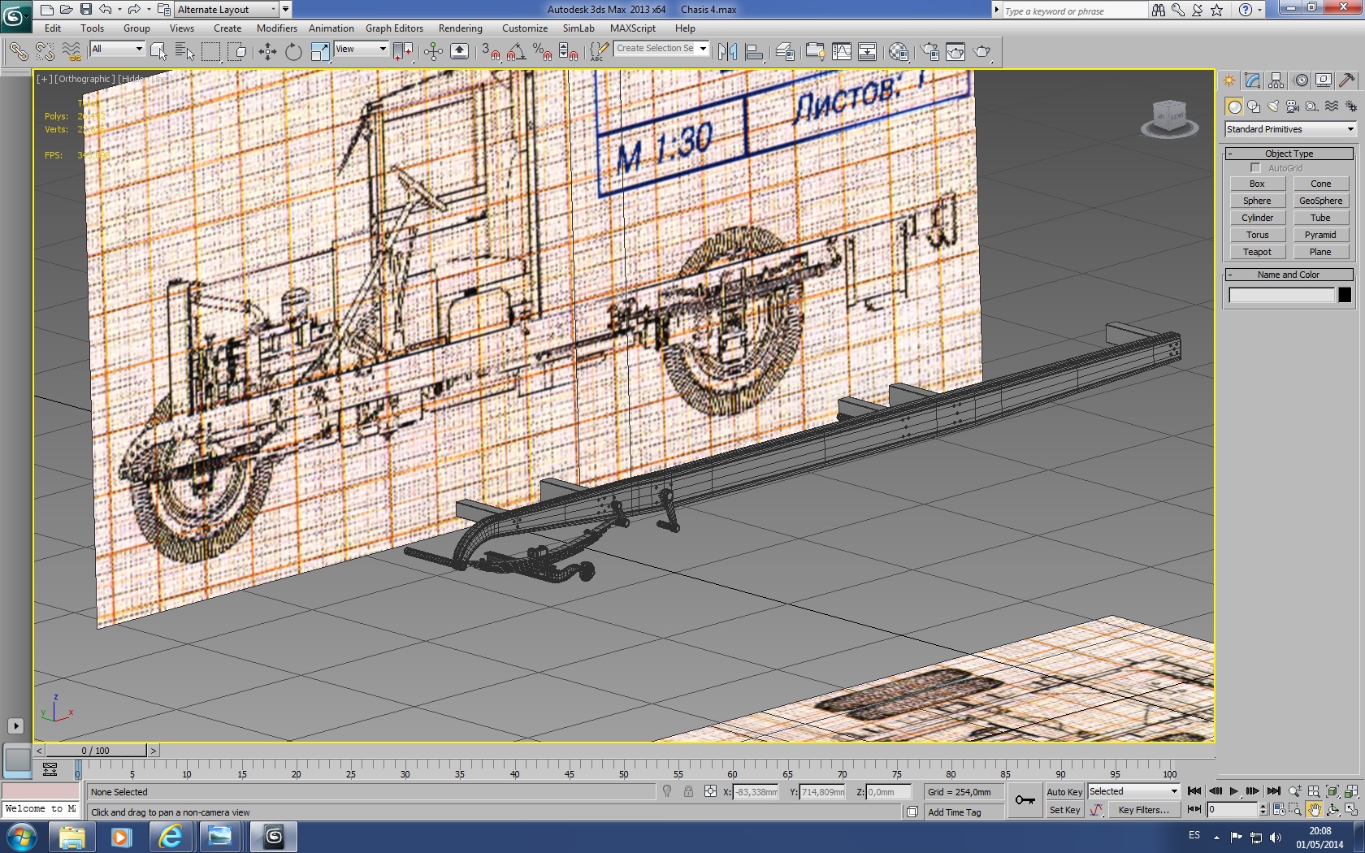Click the Key Filters button
Screen dimensions: 1365x853
click(1143, 810)
